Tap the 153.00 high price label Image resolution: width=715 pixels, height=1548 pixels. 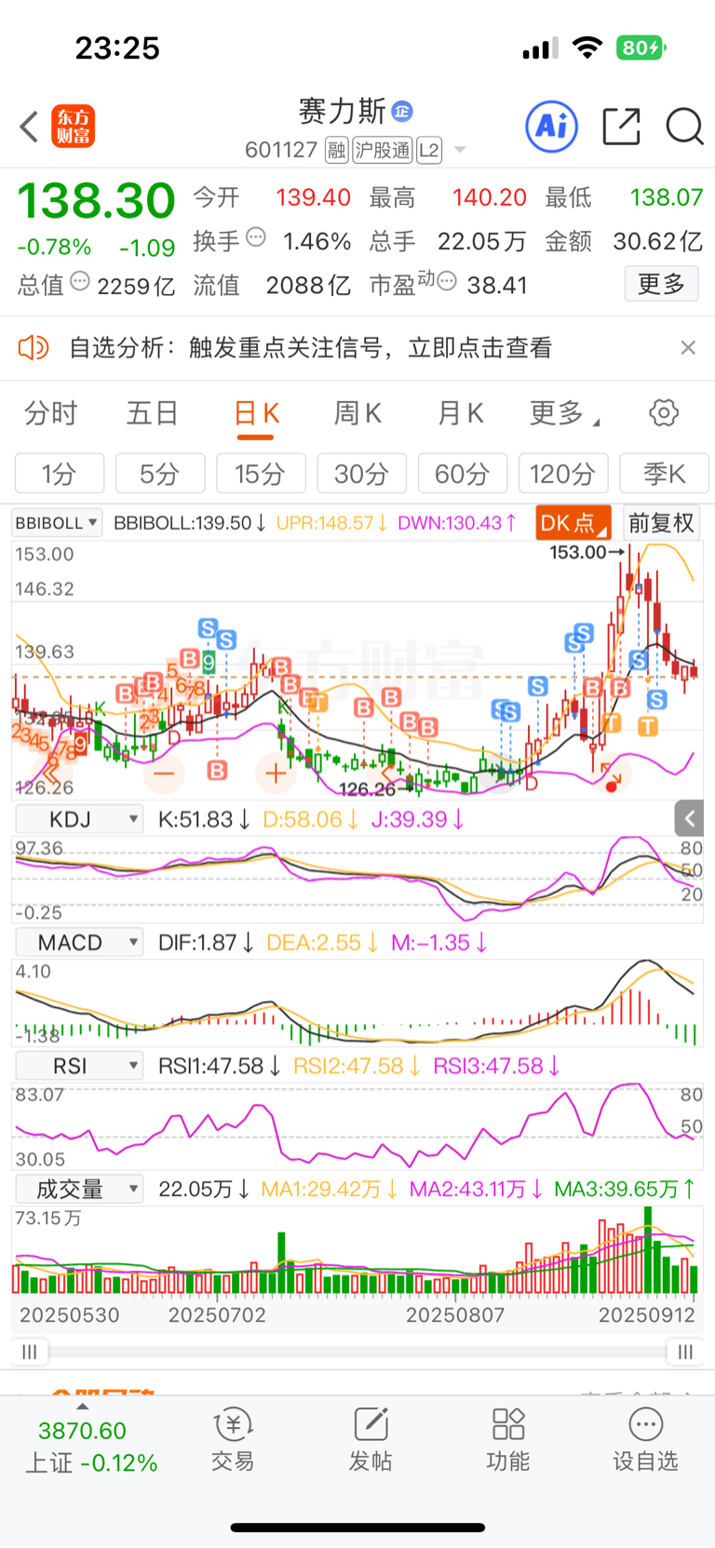pyautogui.click(x=577, y=552)
